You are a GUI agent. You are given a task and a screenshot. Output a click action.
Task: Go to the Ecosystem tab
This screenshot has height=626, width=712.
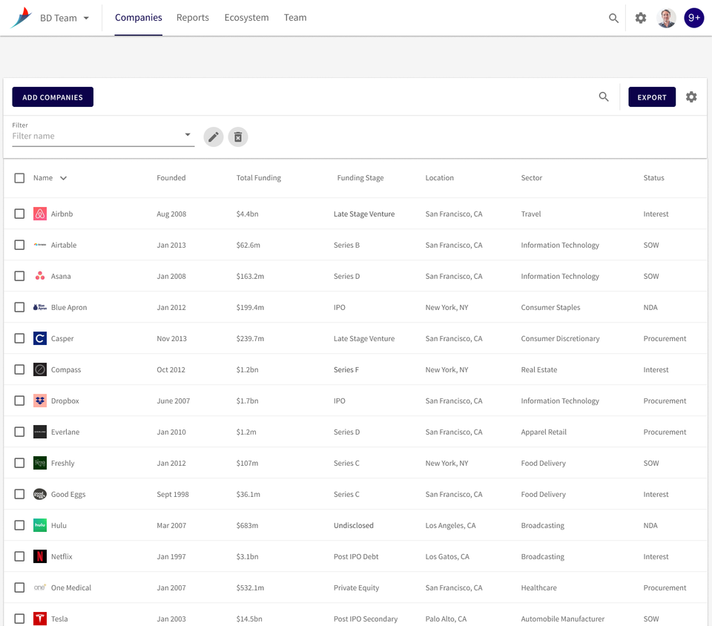[246, 18]
